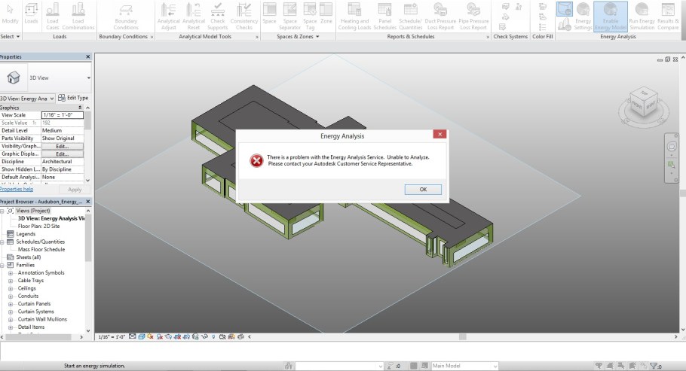Screen dimensions: 686x371
Task: Open Load Combinations tool
Action: point(78,16)
